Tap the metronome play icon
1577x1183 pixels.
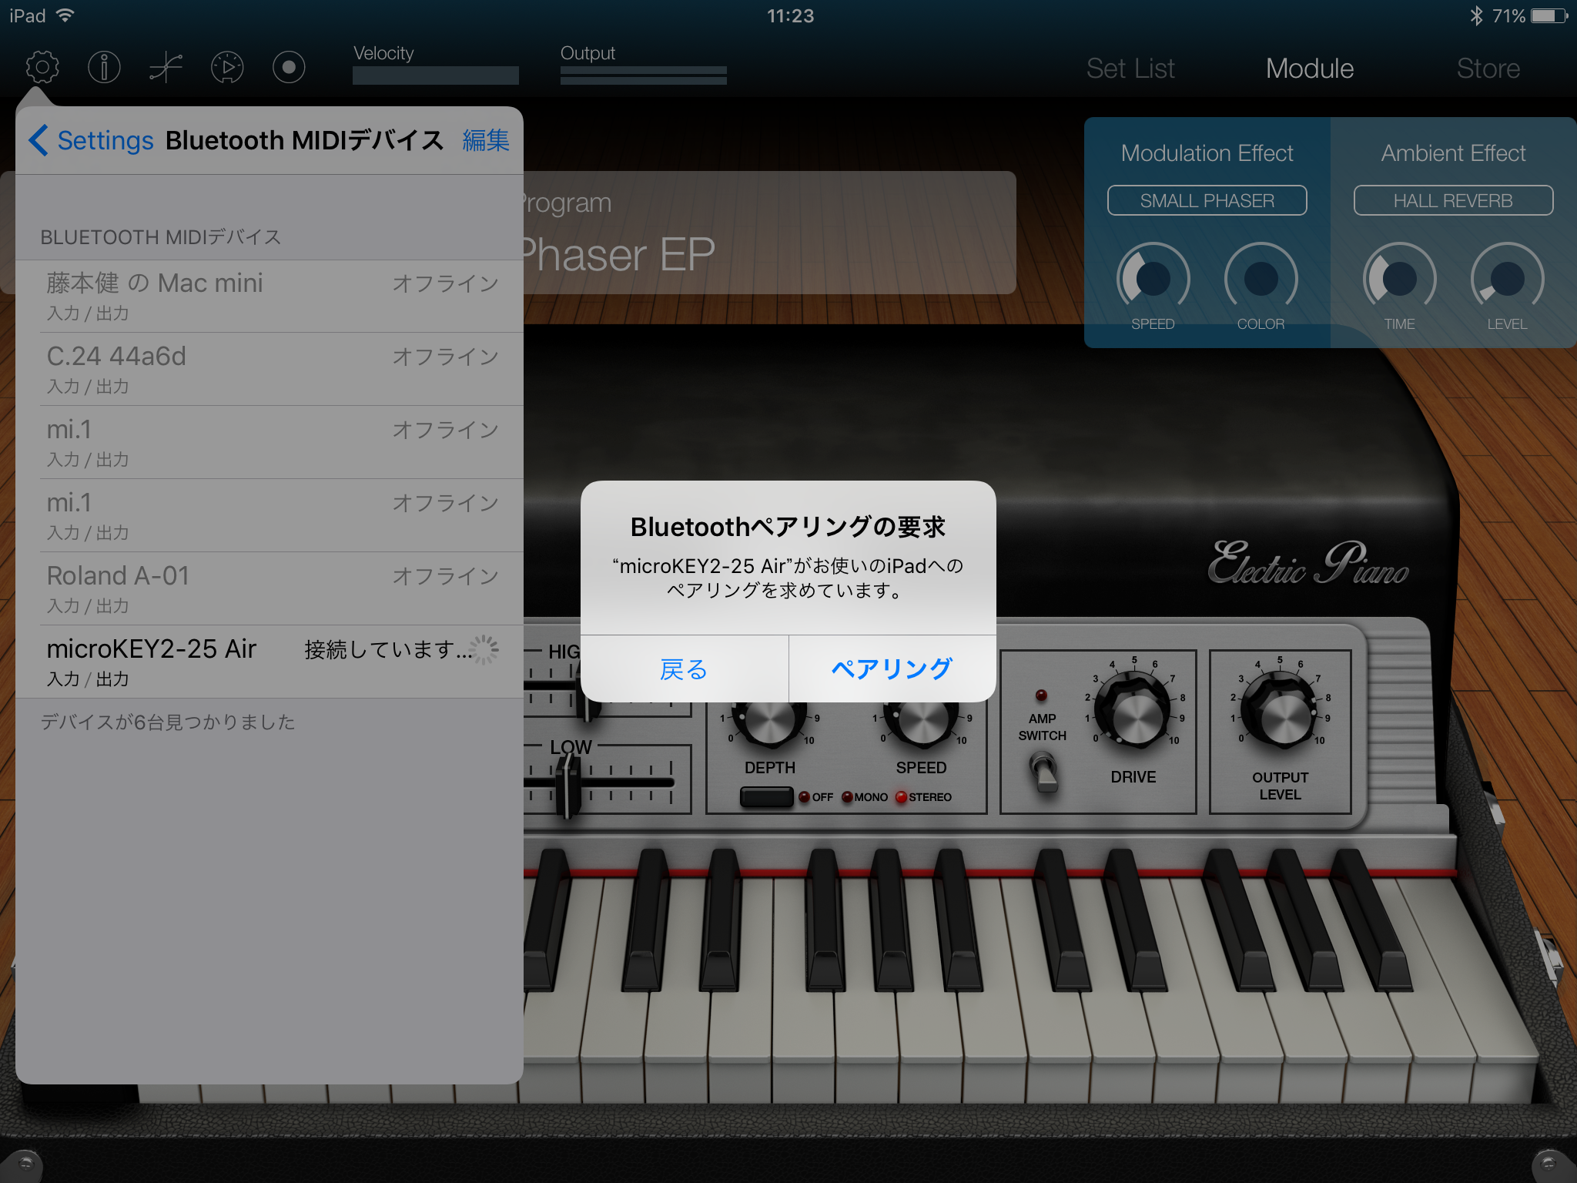pos(227,68)
